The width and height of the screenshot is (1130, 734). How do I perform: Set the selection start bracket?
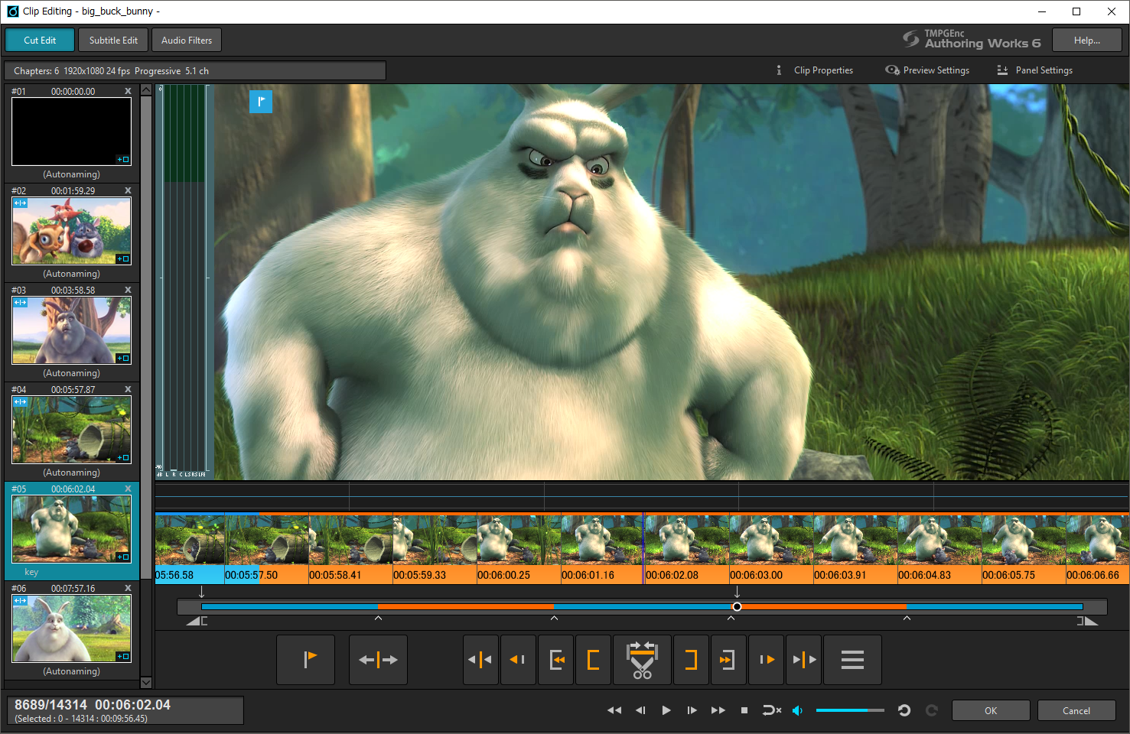pos(593,659)
